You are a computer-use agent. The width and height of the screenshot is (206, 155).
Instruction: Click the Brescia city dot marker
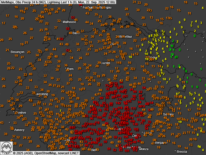[175, 151]
